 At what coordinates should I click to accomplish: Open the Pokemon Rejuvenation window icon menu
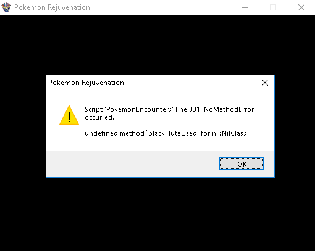coord(6,7)
